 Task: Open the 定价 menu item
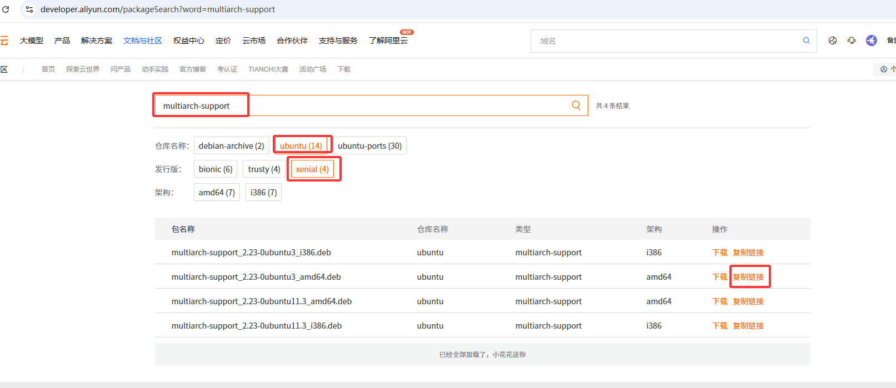point(223,41)
